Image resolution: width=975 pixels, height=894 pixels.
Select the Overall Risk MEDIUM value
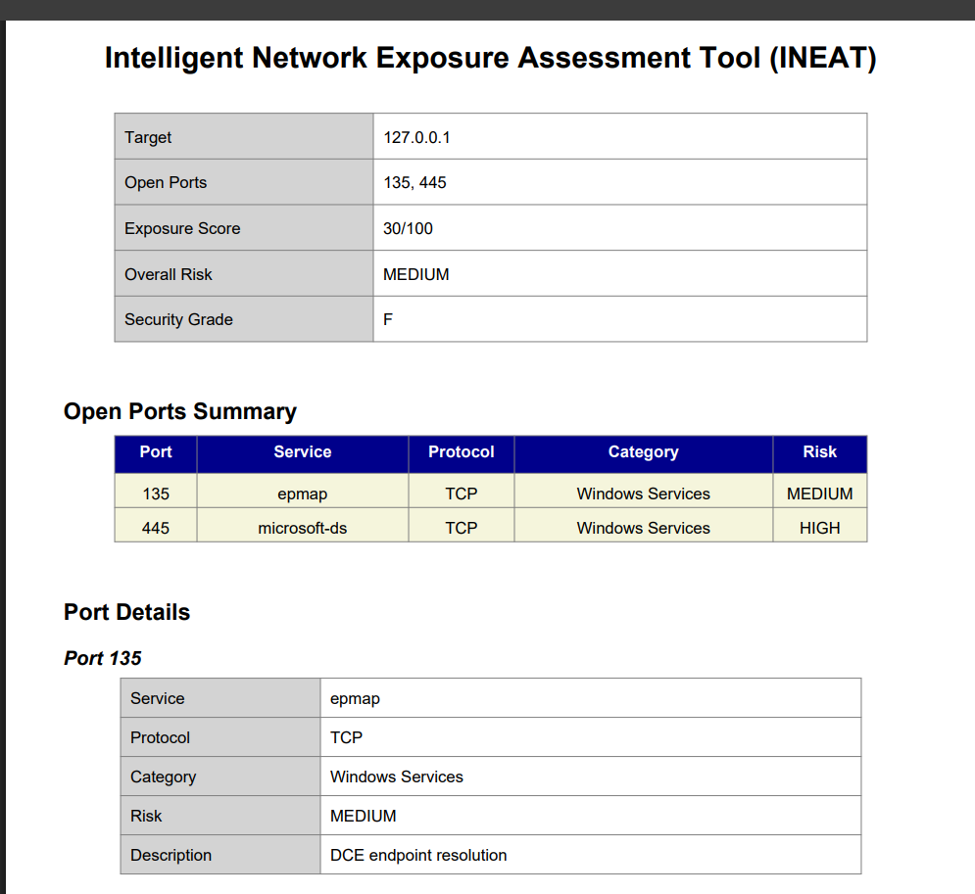point(416,274)
